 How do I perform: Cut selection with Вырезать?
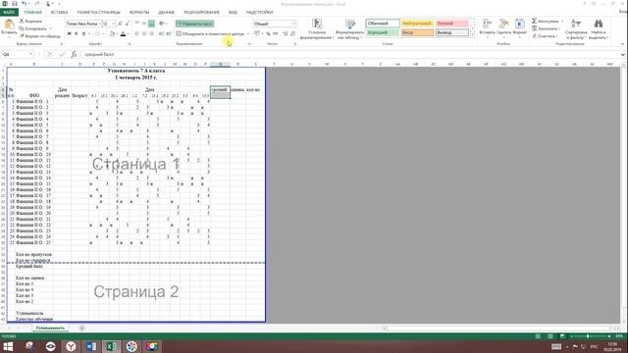click(31, 22)
